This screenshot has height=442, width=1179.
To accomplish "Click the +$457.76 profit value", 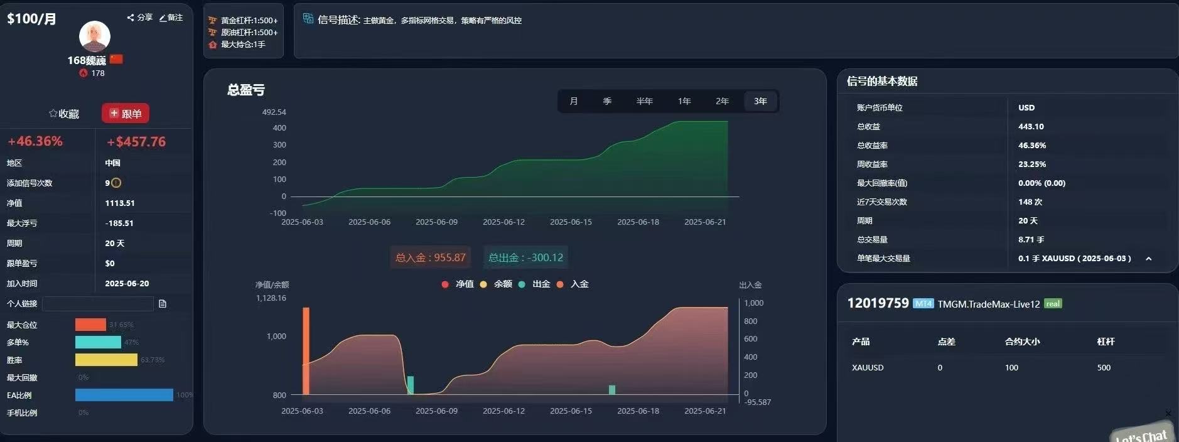I will point(136,142).
